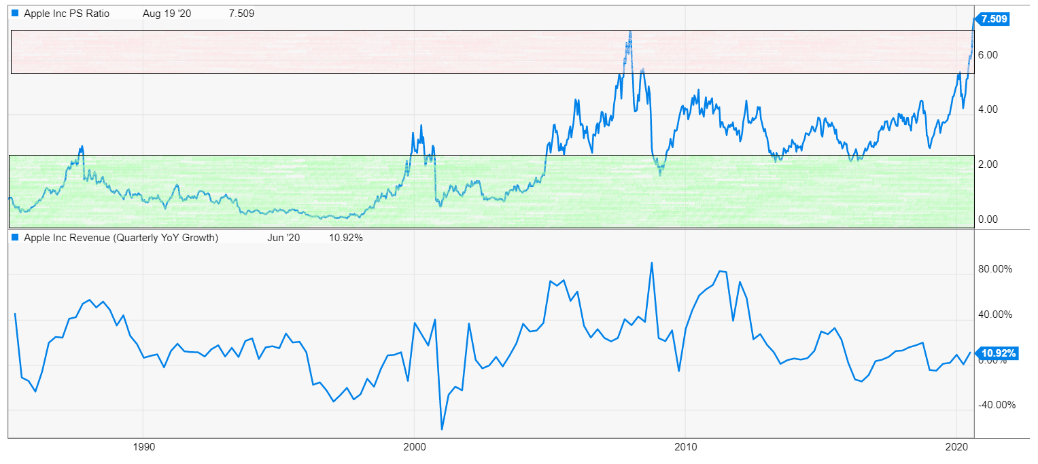1038x464 pixels.
Task: Click the 2000 label on the time axis
Action: [x=414, y=447]
